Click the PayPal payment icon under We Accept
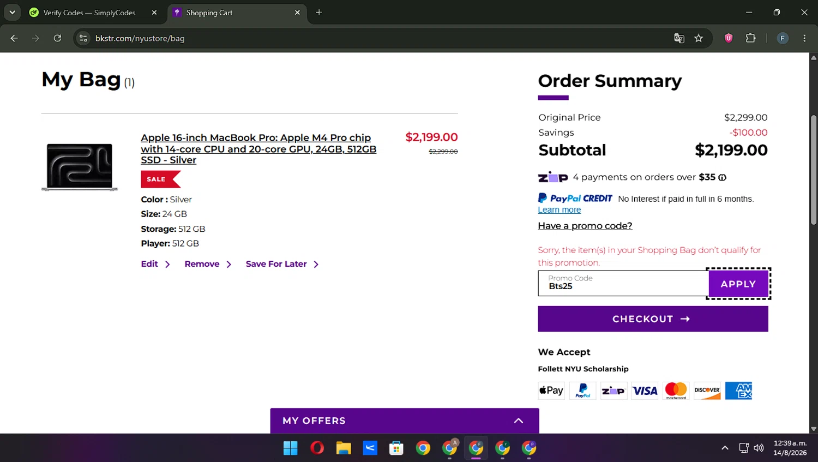Screen dimensions: 818x462 pos(583,391)
